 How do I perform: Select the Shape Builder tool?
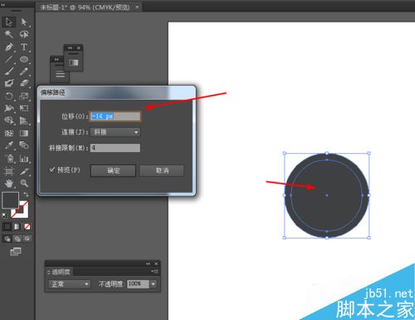[9, 121]
